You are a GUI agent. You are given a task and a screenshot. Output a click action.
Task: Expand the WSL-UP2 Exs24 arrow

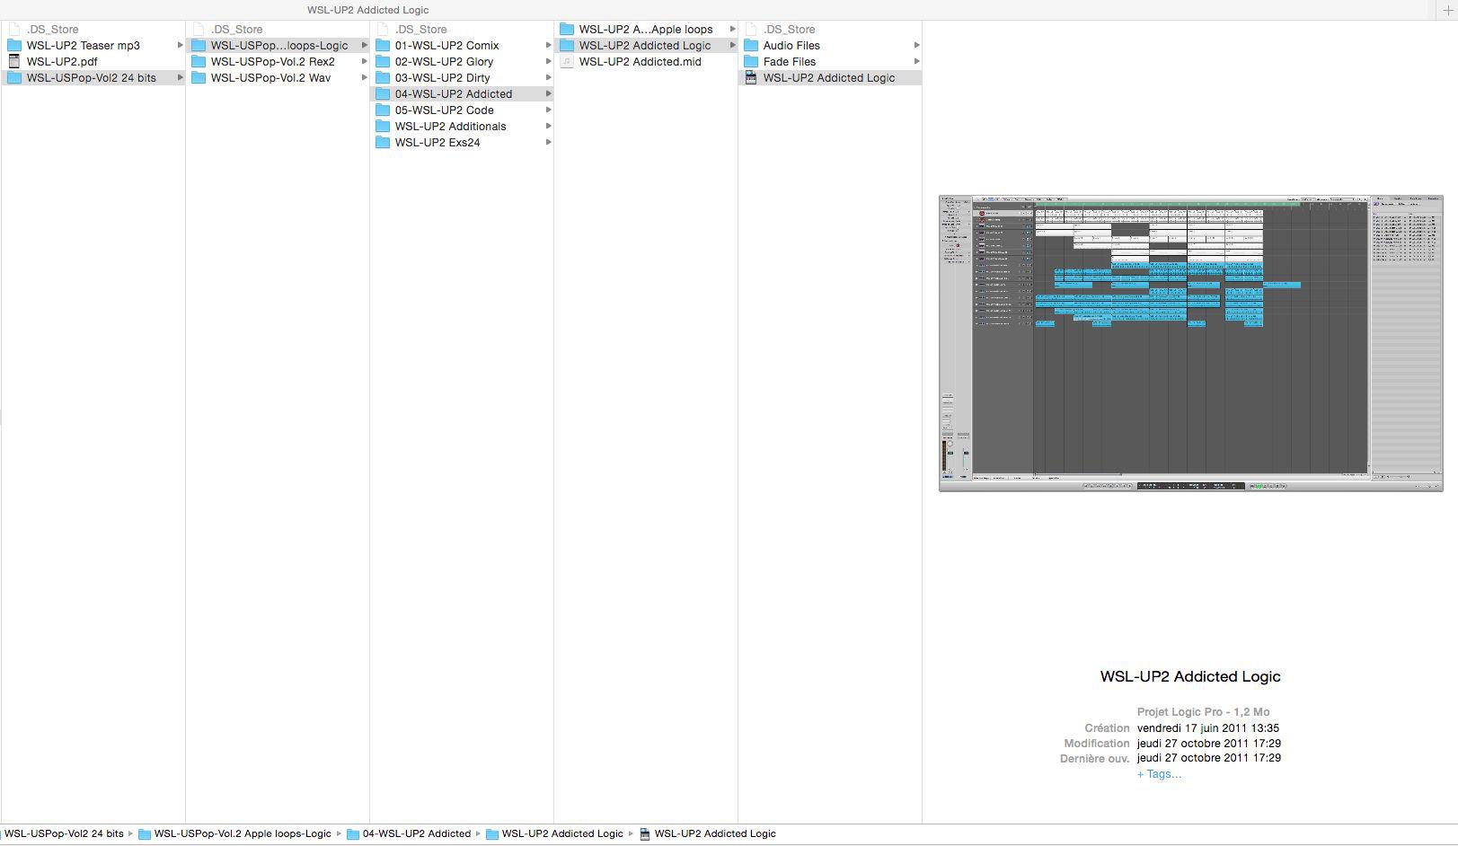pyautogui.click(x=549, y=142)
